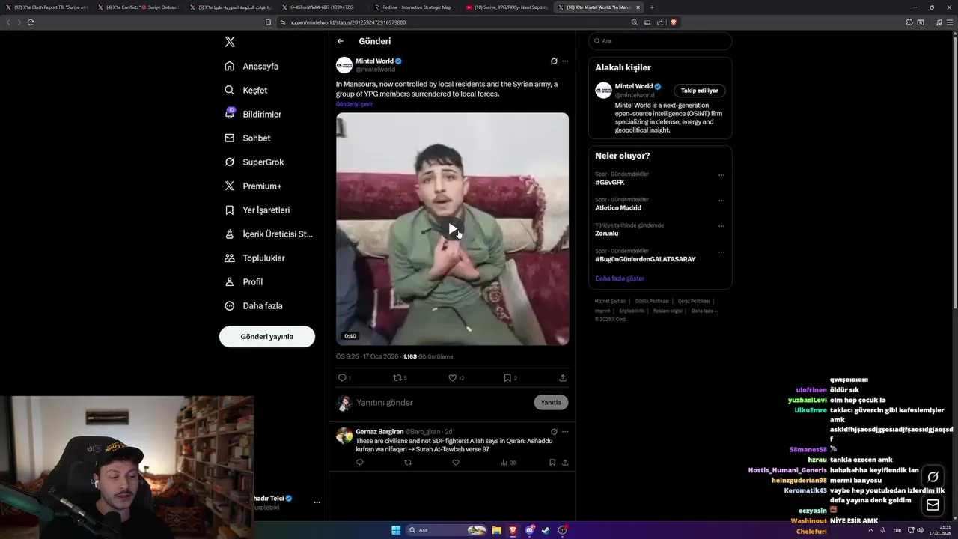
Task: Reply to Gernaz Bargiran comment
Action: [360, 463]
